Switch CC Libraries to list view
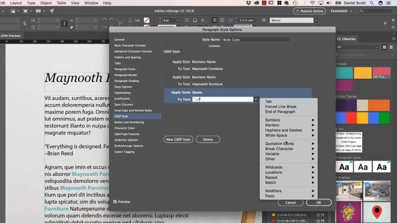Image resolution: width=397 pixels, height=223 pixels. point(391,47)
